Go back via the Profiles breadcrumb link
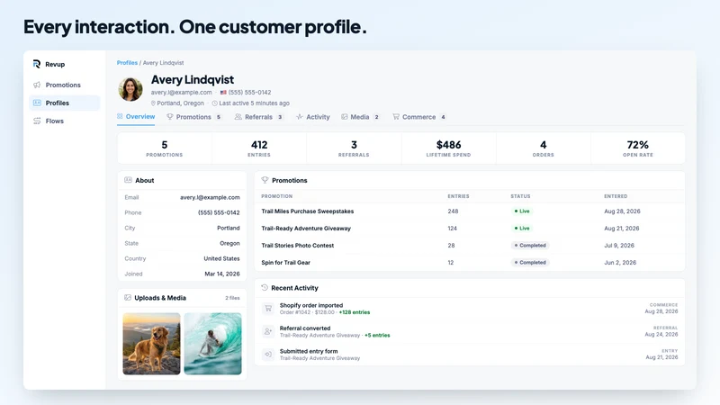Screen dimensions: 720x405 (x=127, y=62)
